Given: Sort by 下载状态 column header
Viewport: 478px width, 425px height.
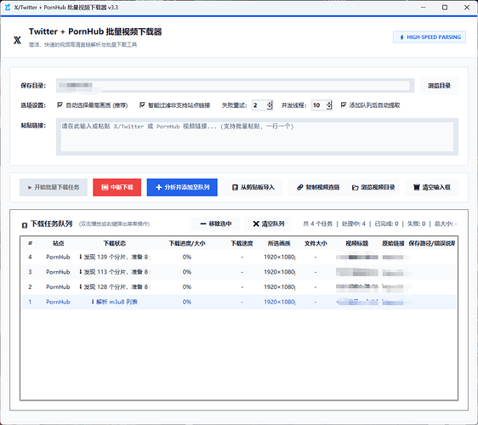Looking at the screenshot, I should click(114, 243).
